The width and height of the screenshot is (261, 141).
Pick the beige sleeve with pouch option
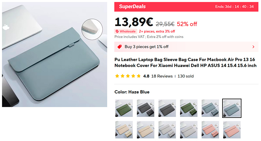click(x=124, y=130)
